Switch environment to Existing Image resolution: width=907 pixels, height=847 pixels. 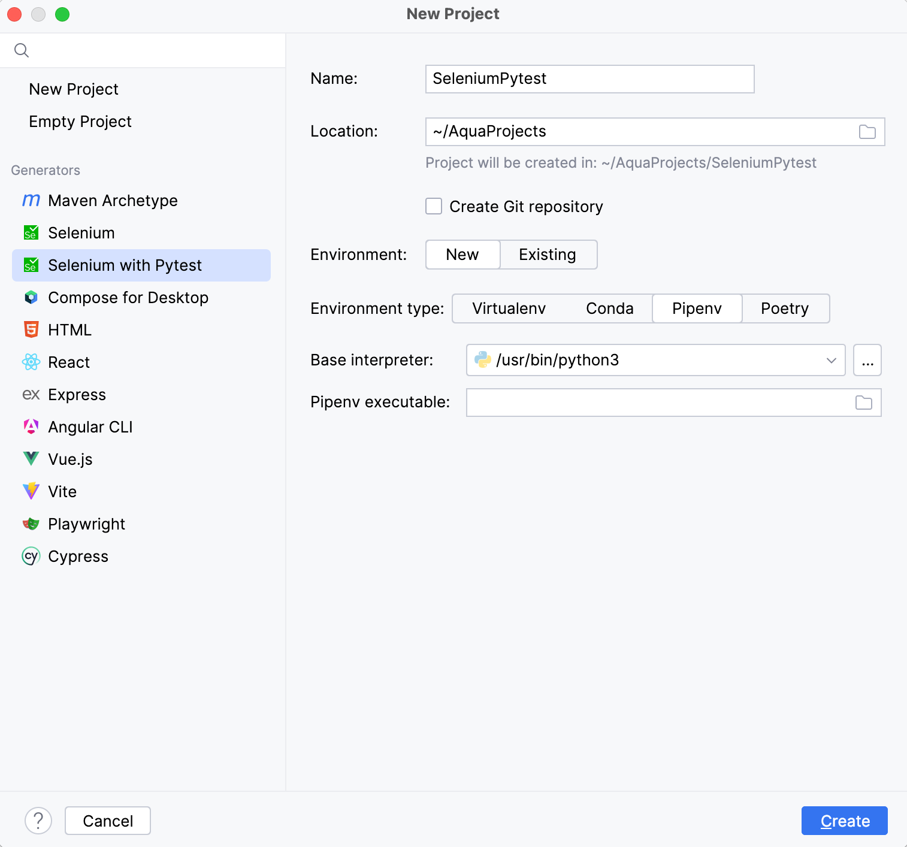pyautogui.click(x=548, y=255)
